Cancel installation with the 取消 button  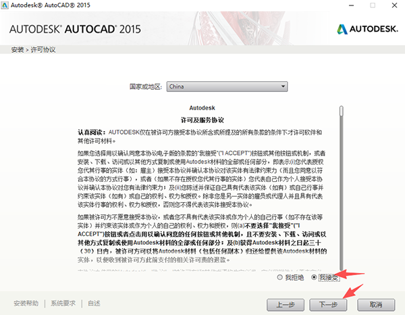click(376, 304)
